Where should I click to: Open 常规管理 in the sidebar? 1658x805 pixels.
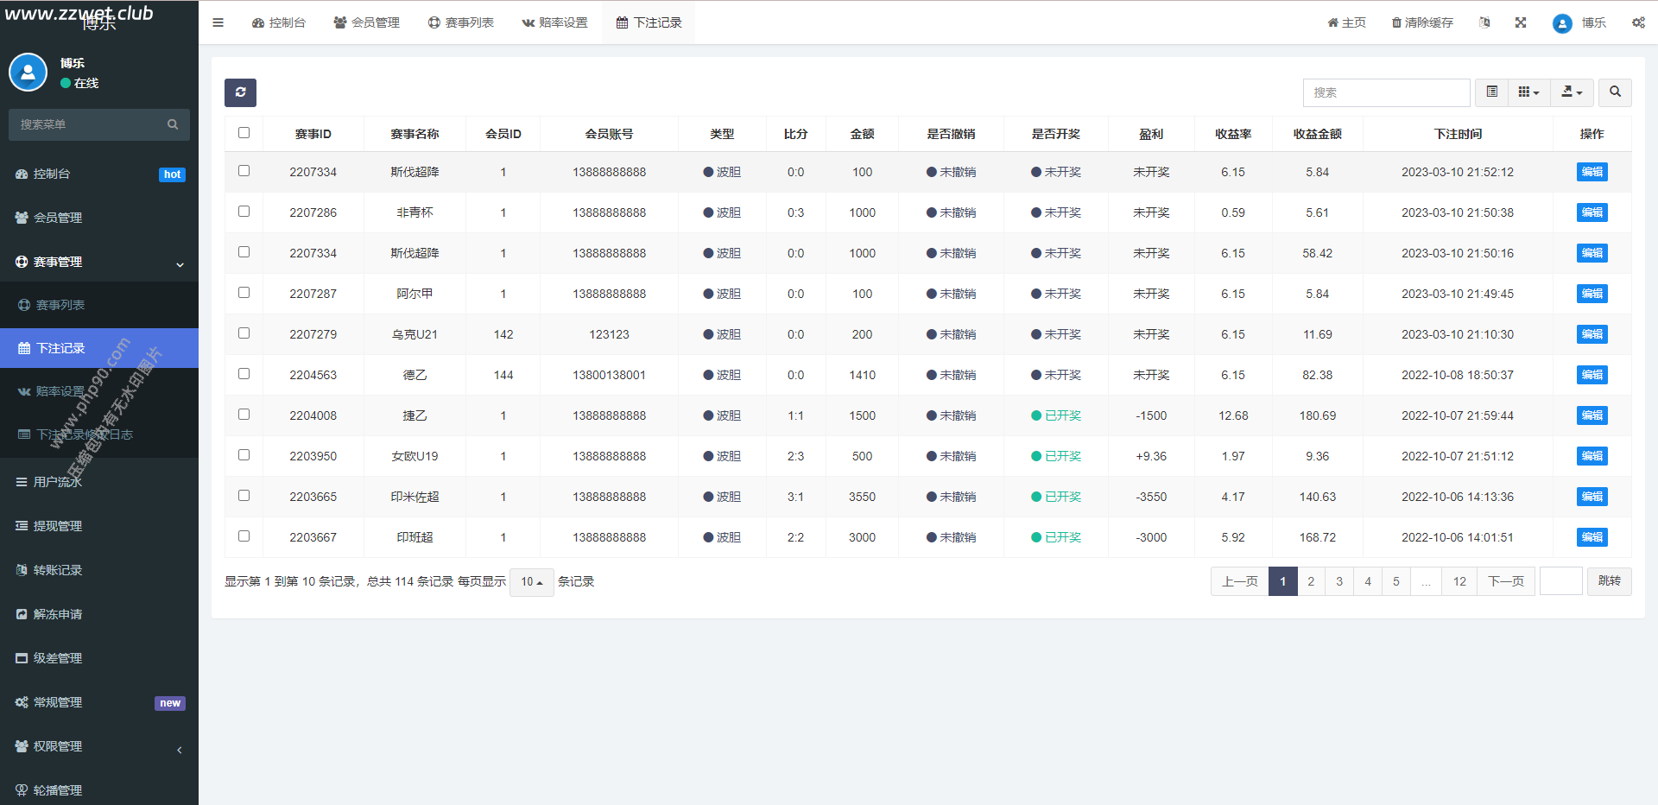[99, 702]
